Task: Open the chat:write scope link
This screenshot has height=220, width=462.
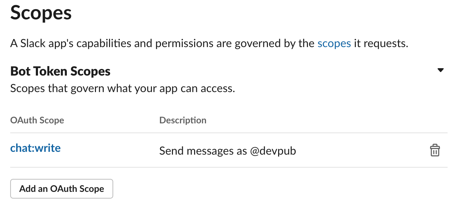Action: point(36,148)
